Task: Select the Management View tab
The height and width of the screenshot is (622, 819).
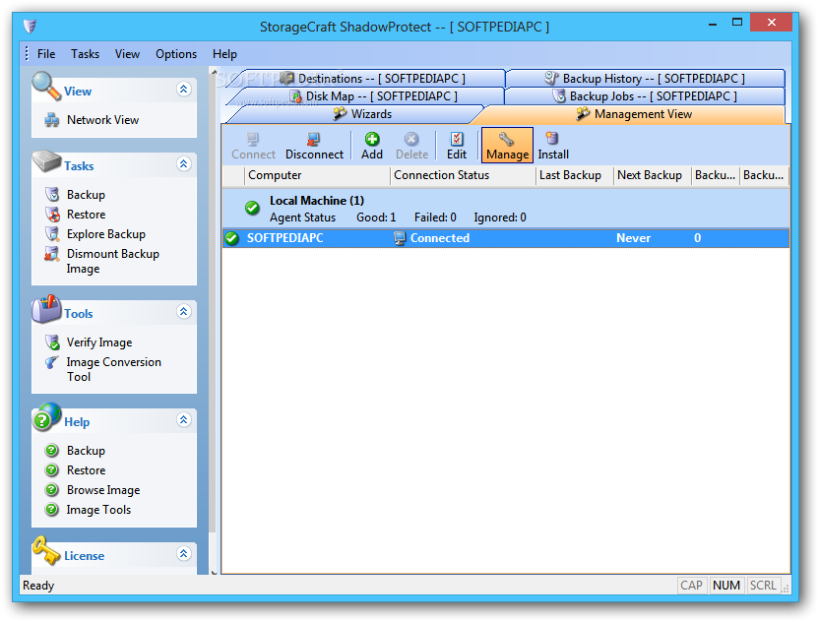Action: click(x=634, y=114)
